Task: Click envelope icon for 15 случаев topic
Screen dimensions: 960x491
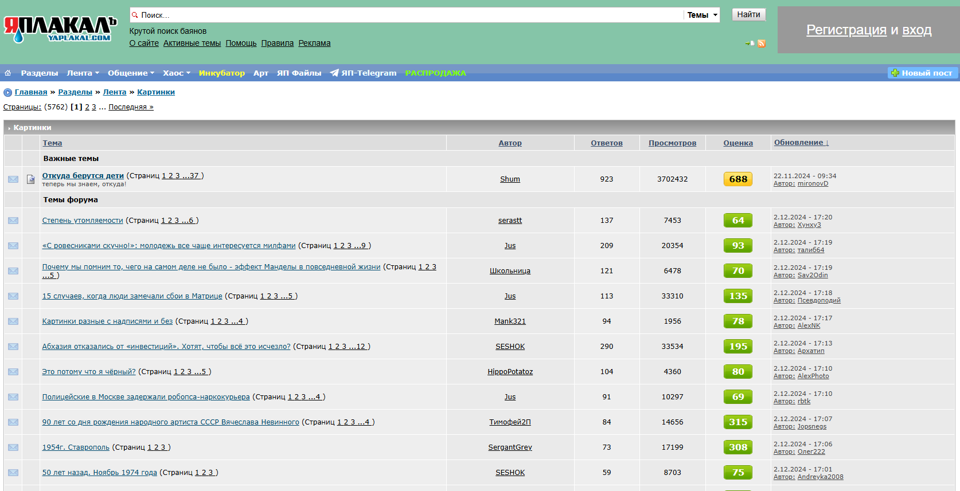Action: point(13,296)
